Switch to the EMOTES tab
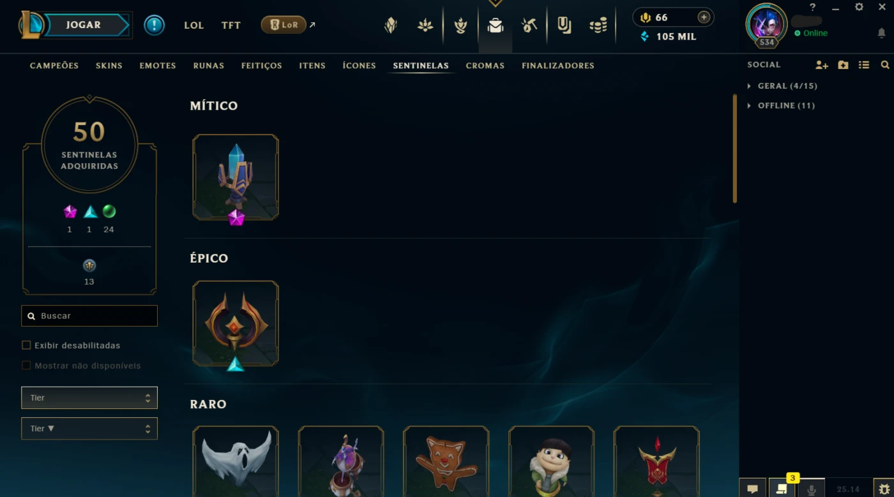 point(158,66)
